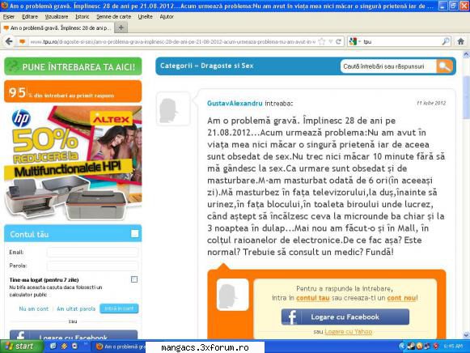Screen dimensions: 470x353
Task: Click the Nu am cont link
Action: [x=34, y=308]
